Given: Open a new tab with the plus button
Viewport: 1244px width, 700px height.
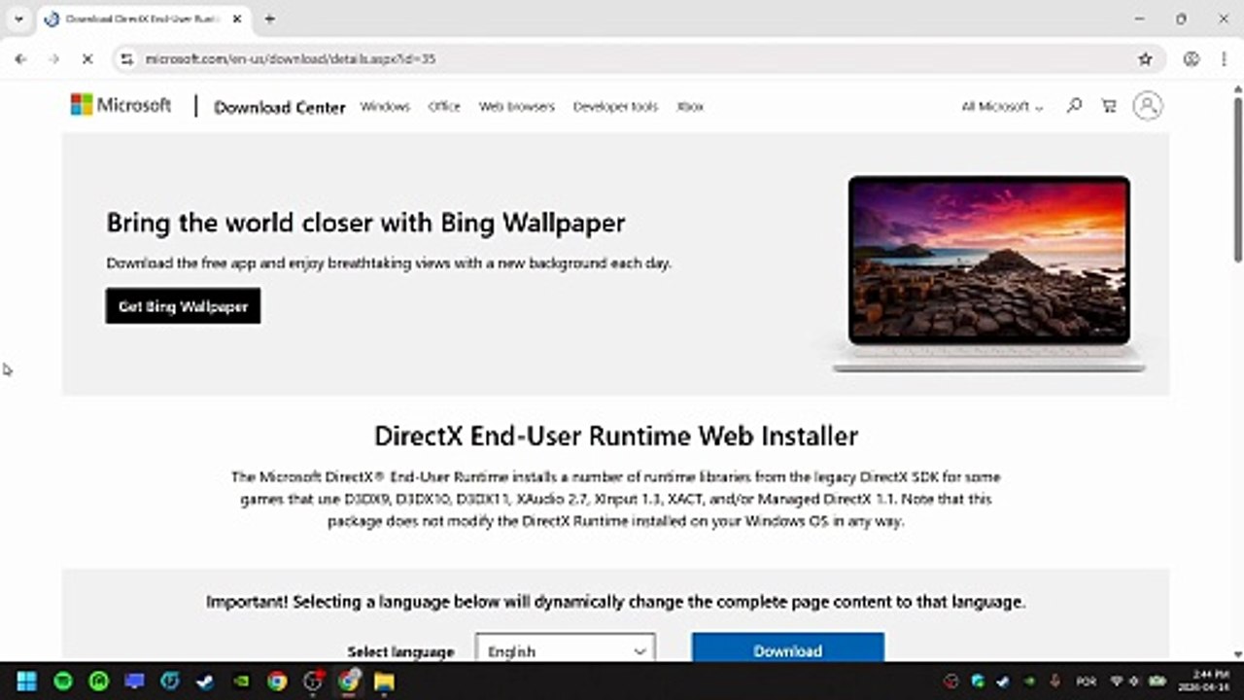Looking at the screenshot, I should [269, 18].
